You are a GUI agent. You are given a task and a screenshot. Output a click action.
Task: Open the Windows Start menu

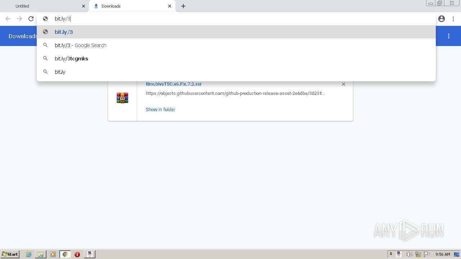[10, 254]
